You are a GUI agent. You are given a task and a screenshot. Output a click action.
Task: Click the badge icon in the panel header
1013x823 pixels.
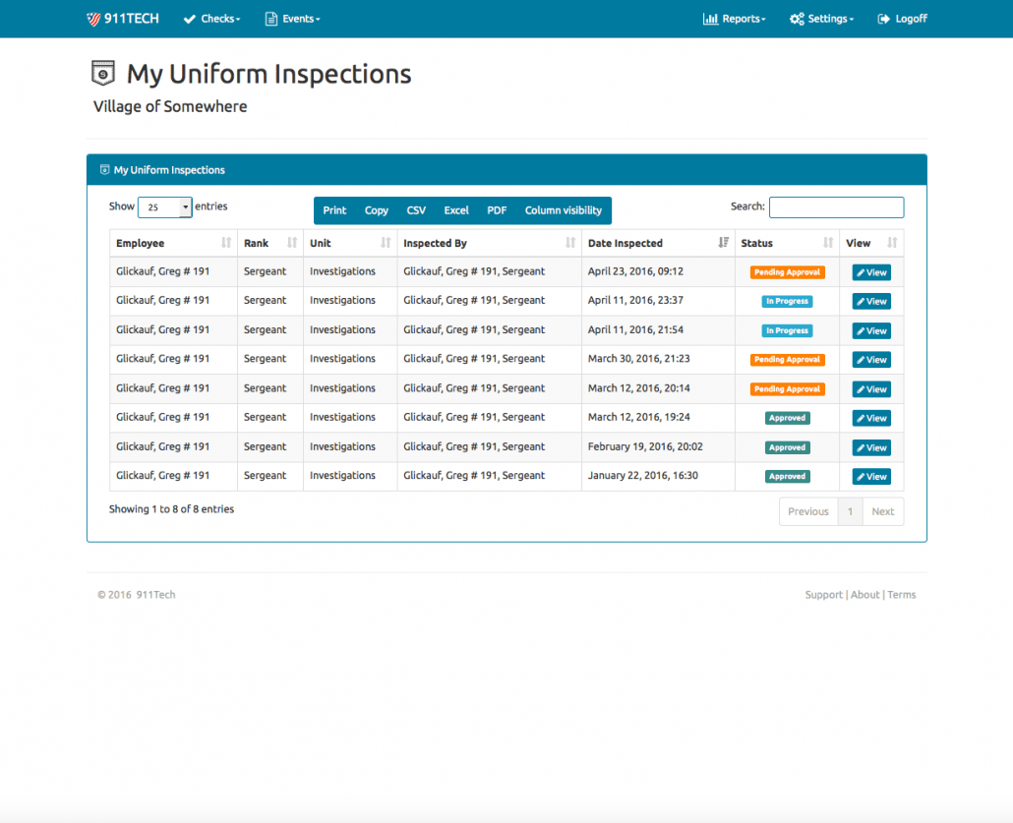click(104, 169)
